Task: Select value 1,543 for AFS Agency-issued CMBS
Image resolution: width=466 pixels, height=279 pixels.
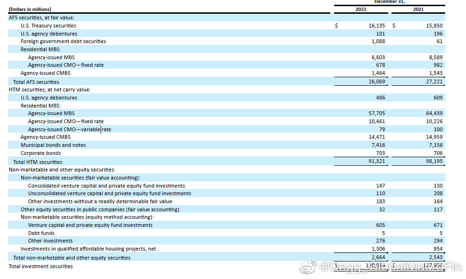Action: coord(436,73)
